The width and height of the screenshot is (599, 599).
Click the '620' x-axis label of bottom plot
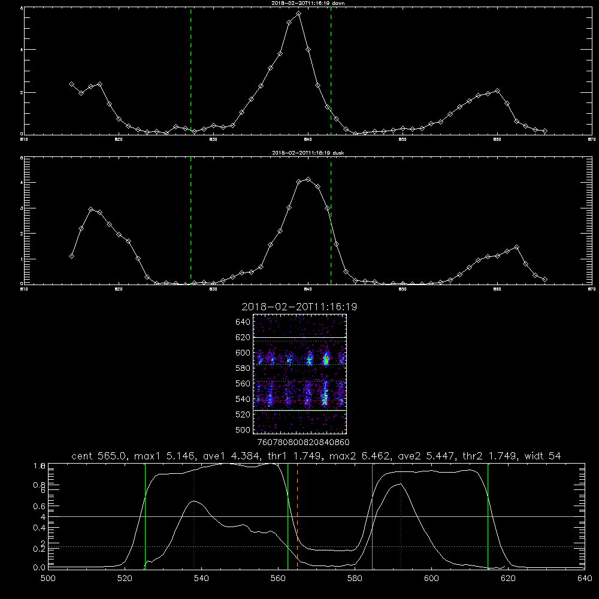click(508, 579)
